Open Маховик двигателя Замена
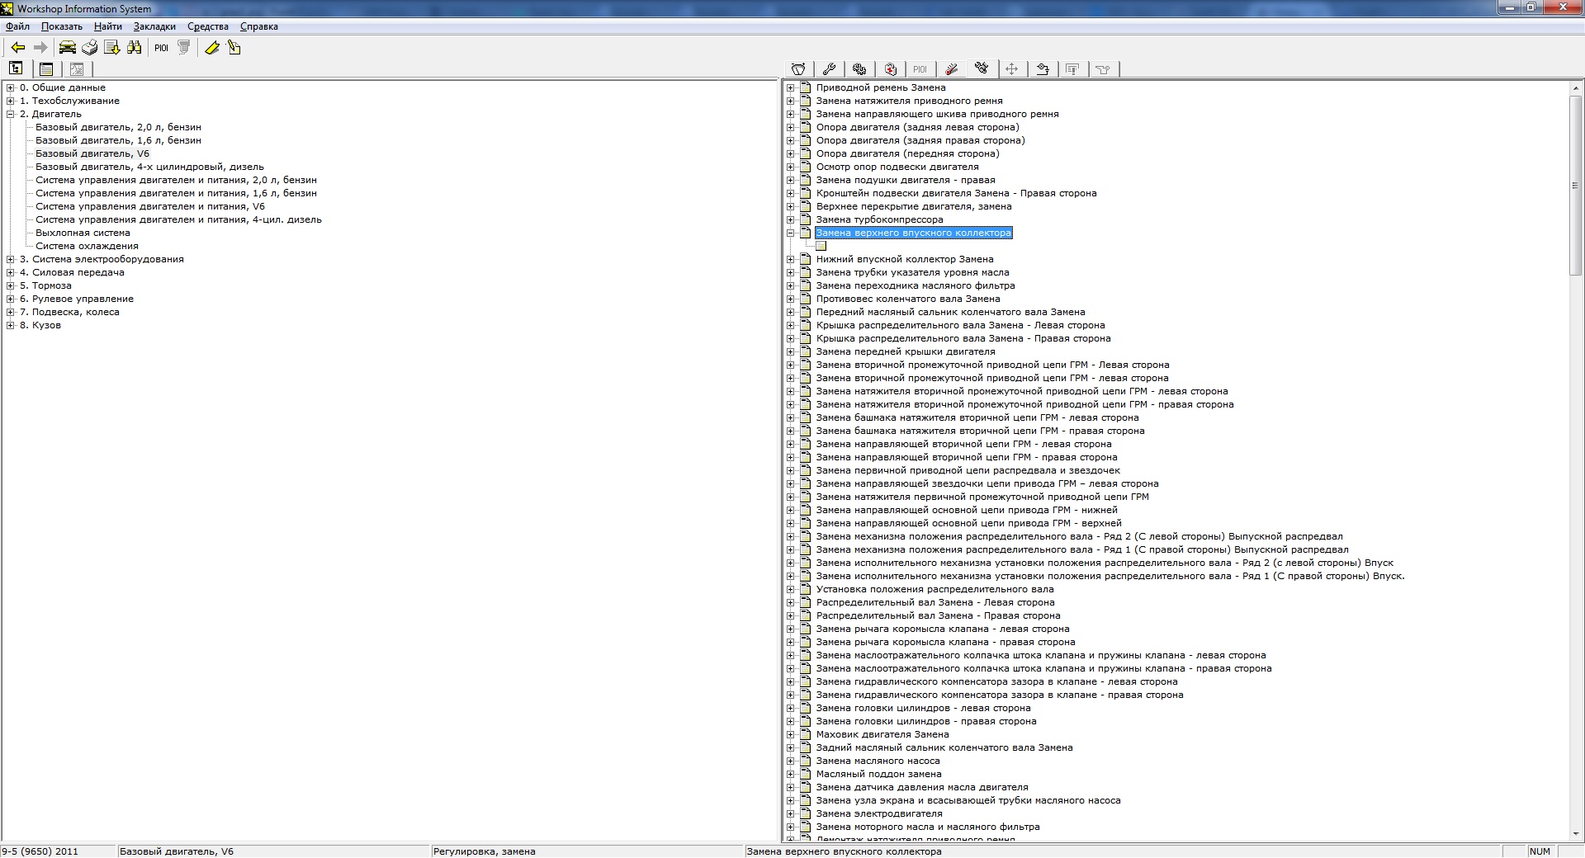The width and height of the screenshot is (1585, 858). 882,734
